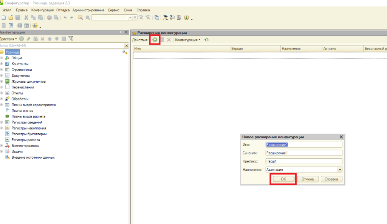Click the open file folder icon

(x=11, y=17)
